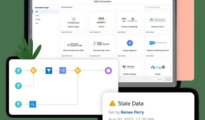
Task: Click the Salesforce cloud logo
Action: (x=152, y=43)
